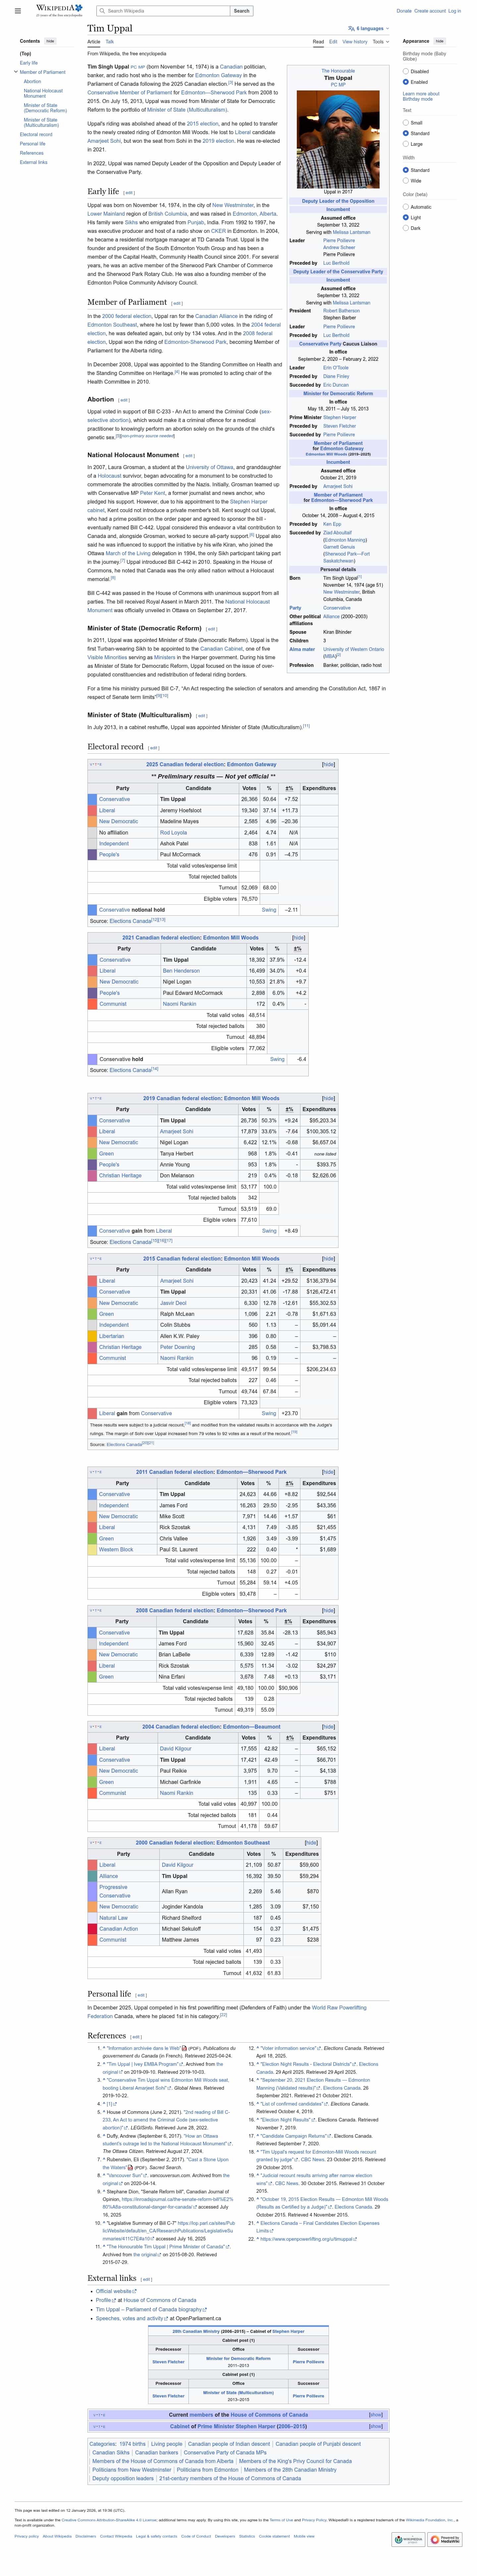Image resolution: width=477 pixels, height=2576 pixels.
Task: Click Create account link
Action: point(430,11)
